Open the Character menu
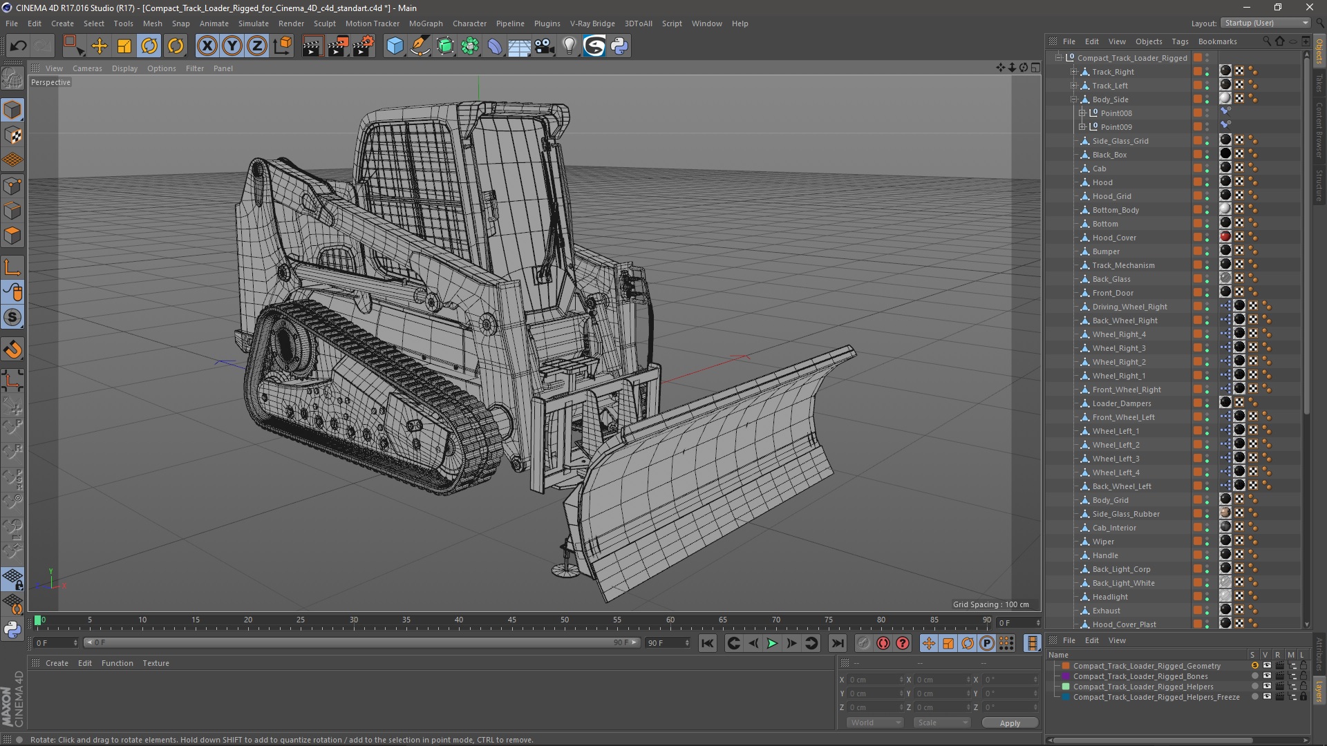 pos(469,23)
